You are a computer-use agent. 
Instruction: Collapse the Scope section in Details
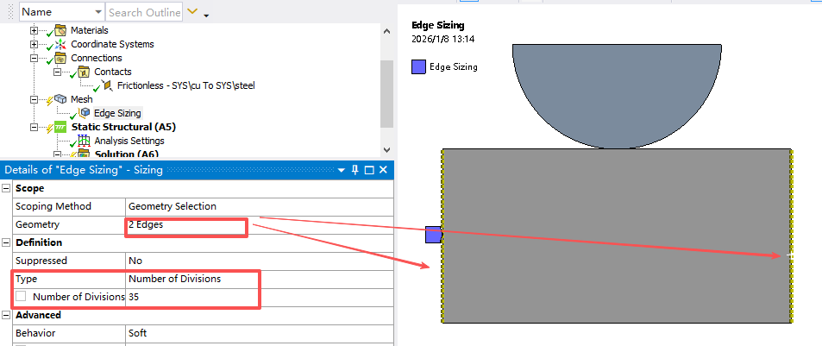(6, 188)
